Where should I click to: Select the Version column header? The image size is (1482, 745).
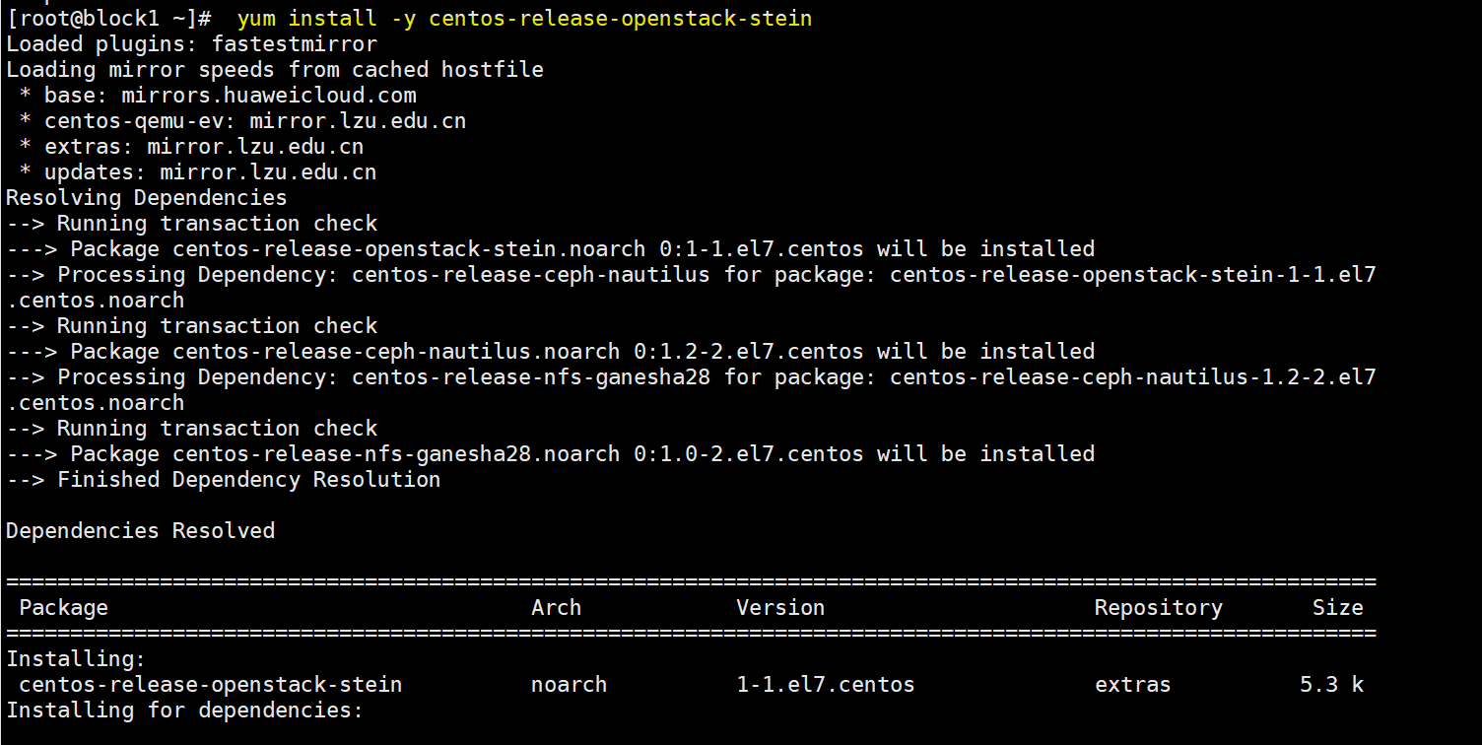pos(780,607)
